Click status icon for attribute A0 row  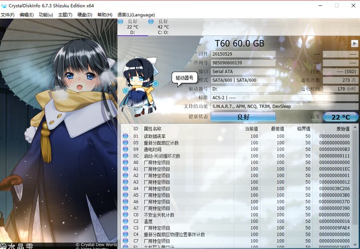[126, 162]
